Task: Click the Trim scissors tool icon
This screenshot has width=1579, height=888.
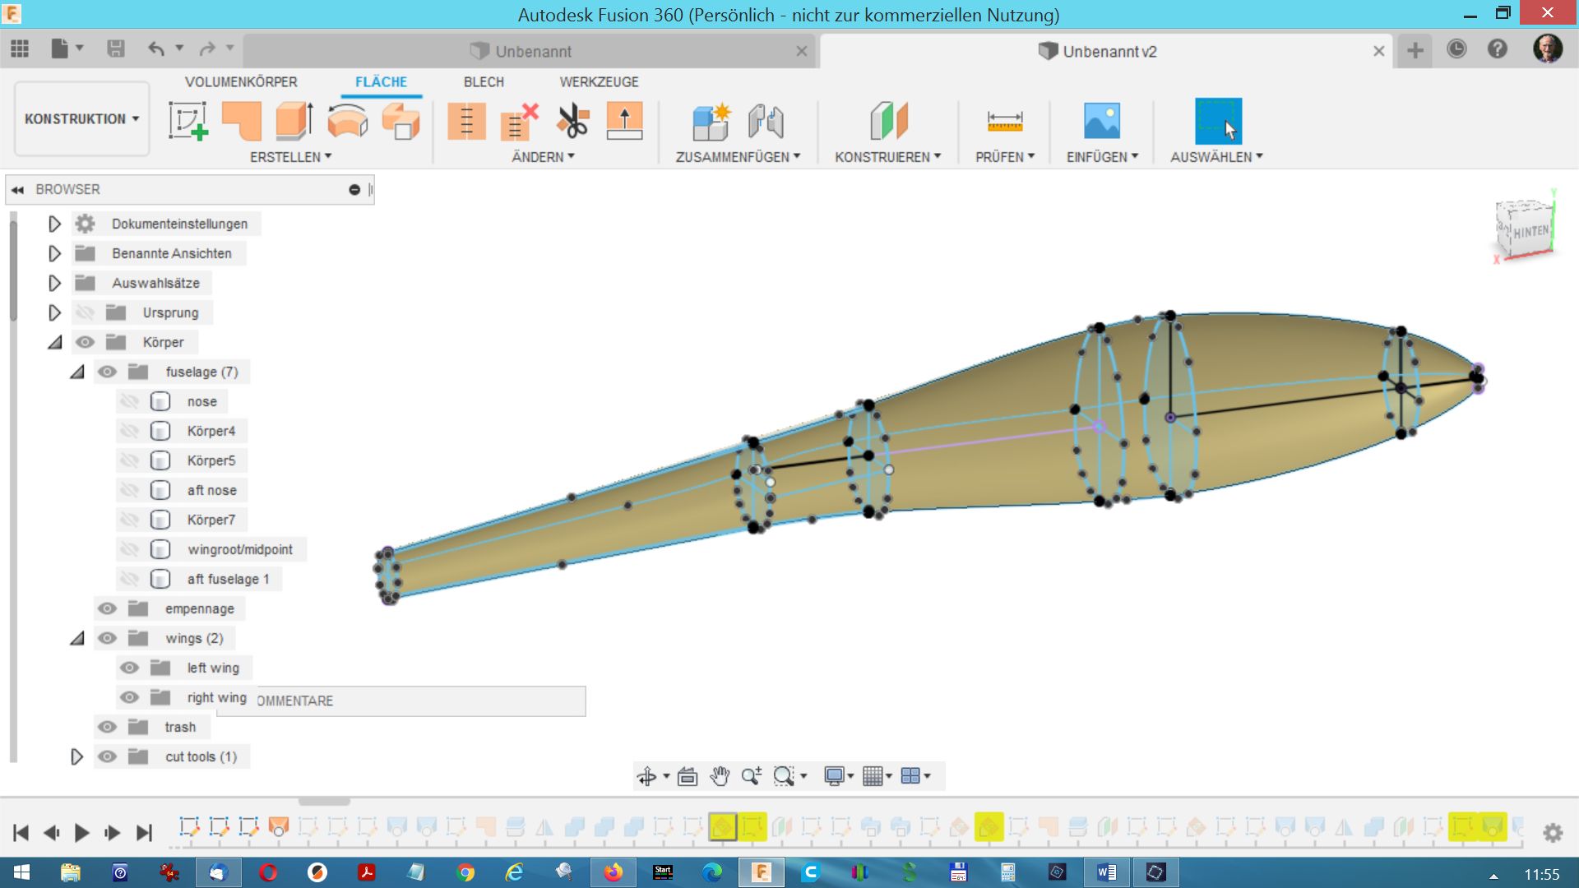Action: coord(572,121)
